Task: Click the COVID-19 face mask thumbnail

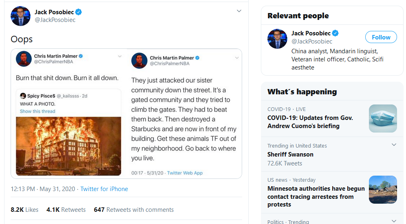Action: [x=383, y=118]
